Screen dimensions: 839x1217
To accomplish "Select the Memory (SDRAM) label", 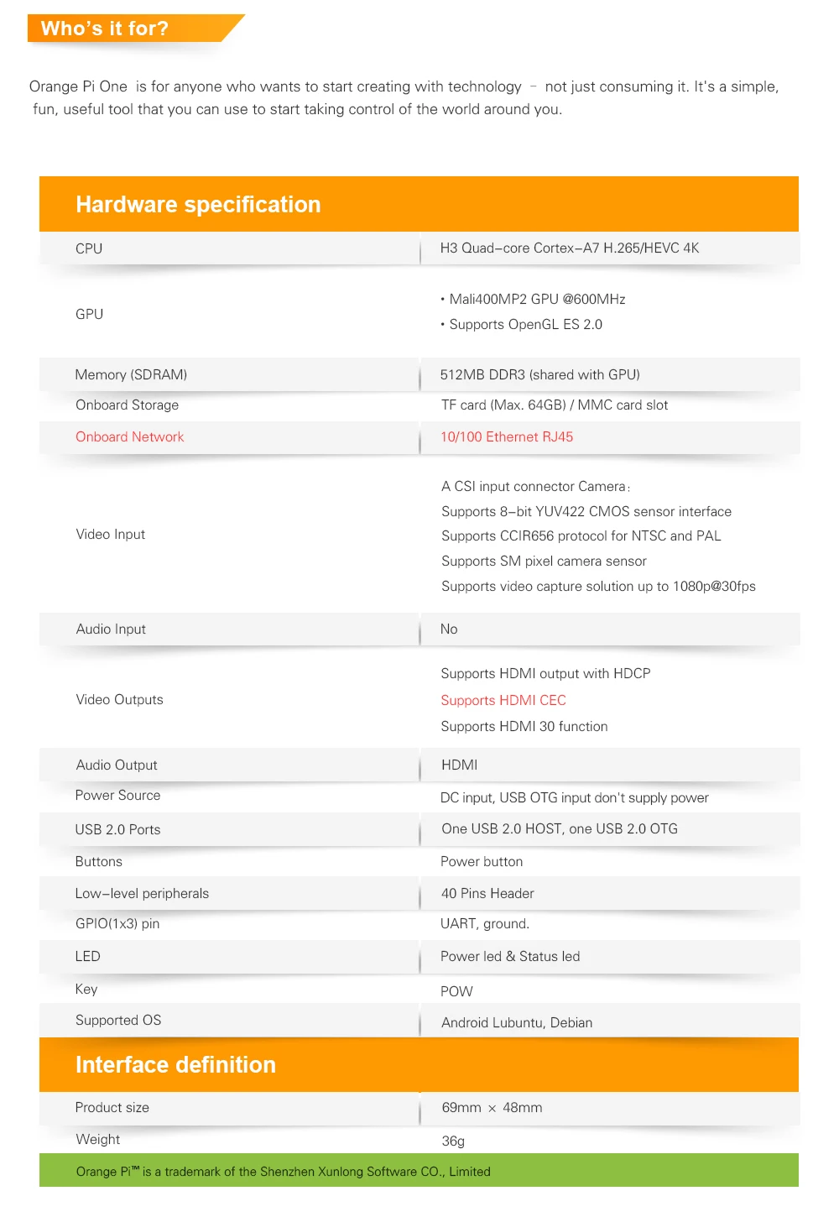I will pos(131,375).
